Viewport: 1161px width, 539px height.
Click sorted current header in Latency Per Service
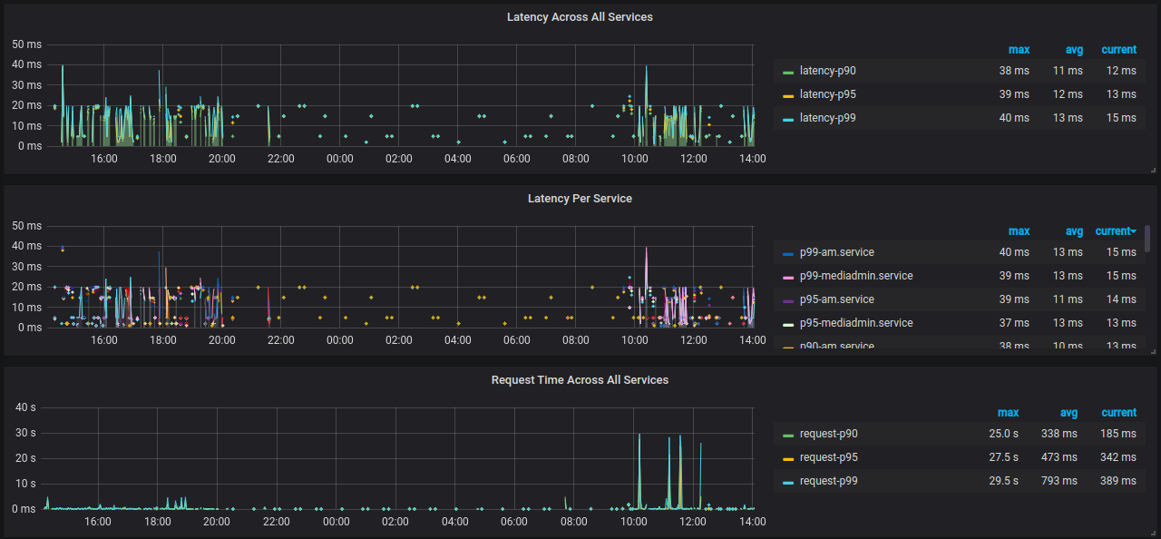tap(1115, 231)
